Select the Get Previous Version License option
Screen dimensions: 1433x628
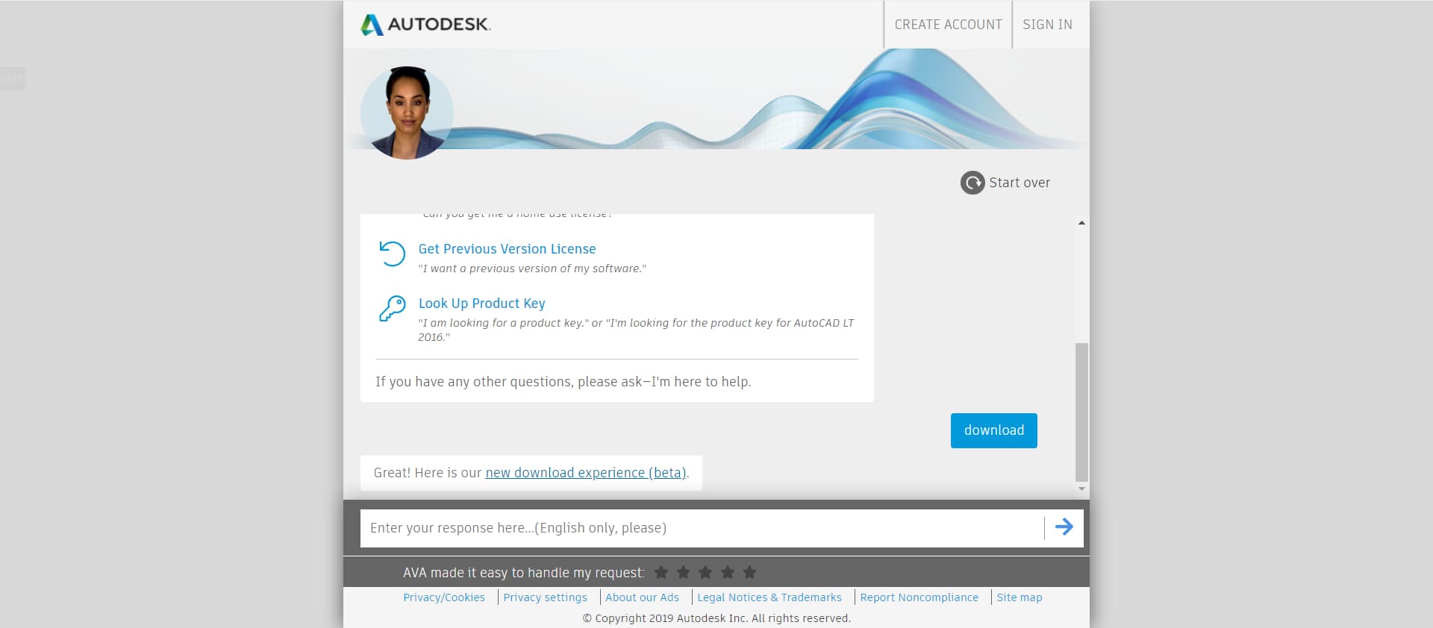507,249
